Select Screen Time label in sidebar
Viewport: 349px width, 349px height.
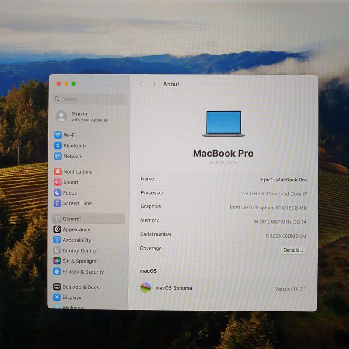click(78, 203)
